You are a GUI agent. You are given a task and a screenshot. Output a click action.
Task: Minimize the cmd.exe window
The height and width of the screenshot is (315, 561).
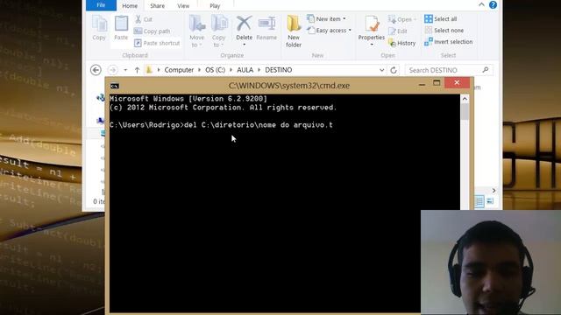pos(422,84)
